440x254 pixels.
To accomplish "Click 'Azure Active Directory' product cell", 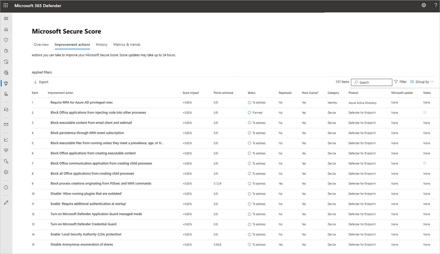I will point(362,103).
